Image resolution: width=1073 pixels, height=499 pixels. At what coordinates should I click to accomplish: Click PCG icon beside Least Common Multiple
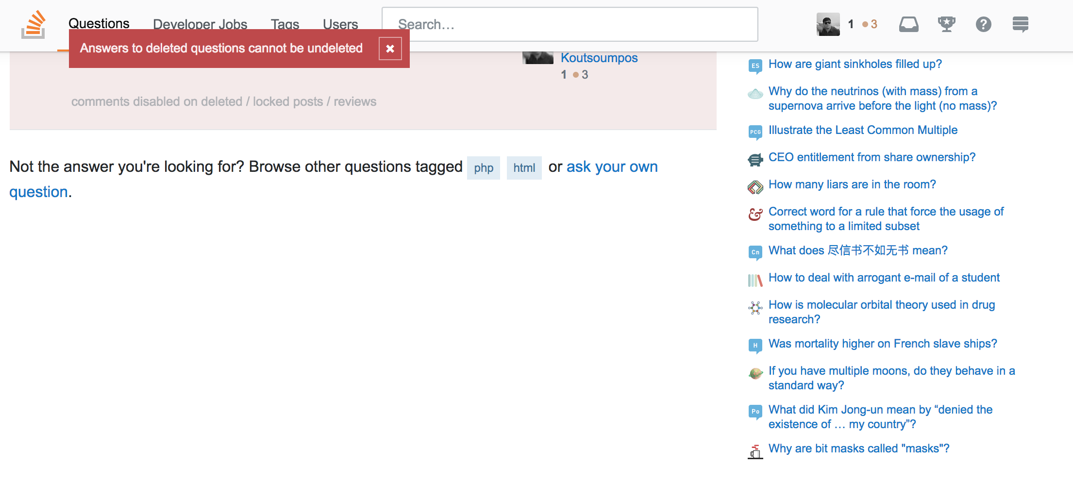[755, 132]
